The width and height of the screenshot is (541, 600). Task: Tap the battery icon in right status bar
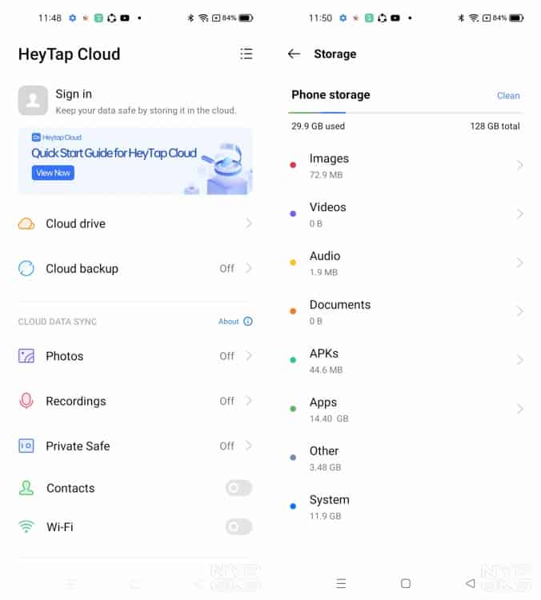pos(516,18)
